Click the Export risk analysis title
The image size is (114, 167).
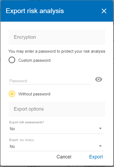35,11
